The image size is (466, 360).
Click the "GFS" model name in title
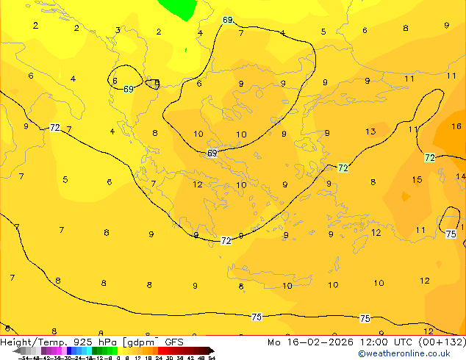click(174, 342)
